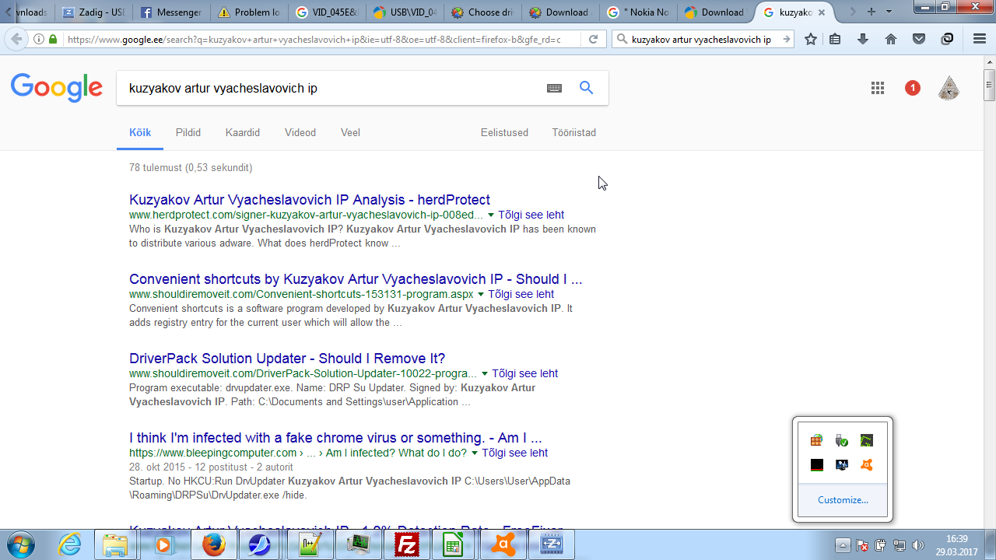This screenshot has width=996, height=560.
Task: Open the Avast icon on the taskbar
Action: pos(503,544)
